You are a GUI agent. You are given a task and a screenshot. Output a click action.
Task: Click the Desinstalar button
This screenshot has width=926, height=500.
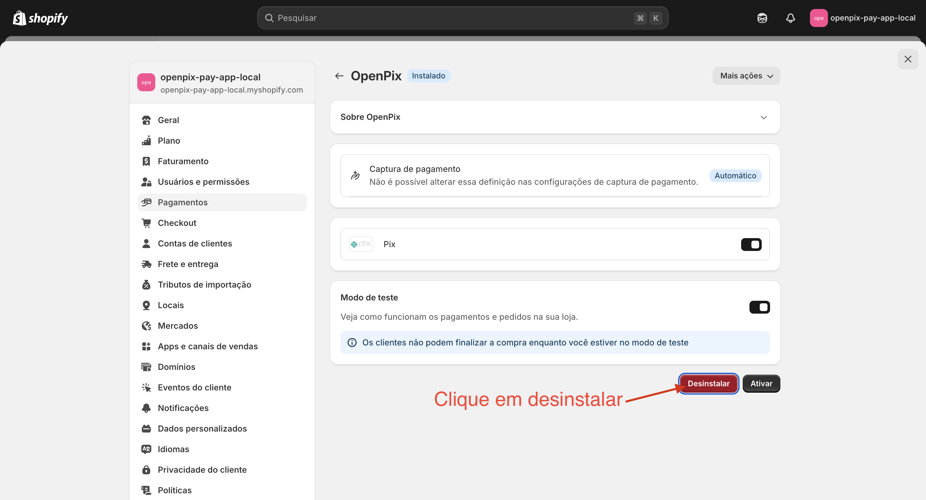(x=708, y=383)
